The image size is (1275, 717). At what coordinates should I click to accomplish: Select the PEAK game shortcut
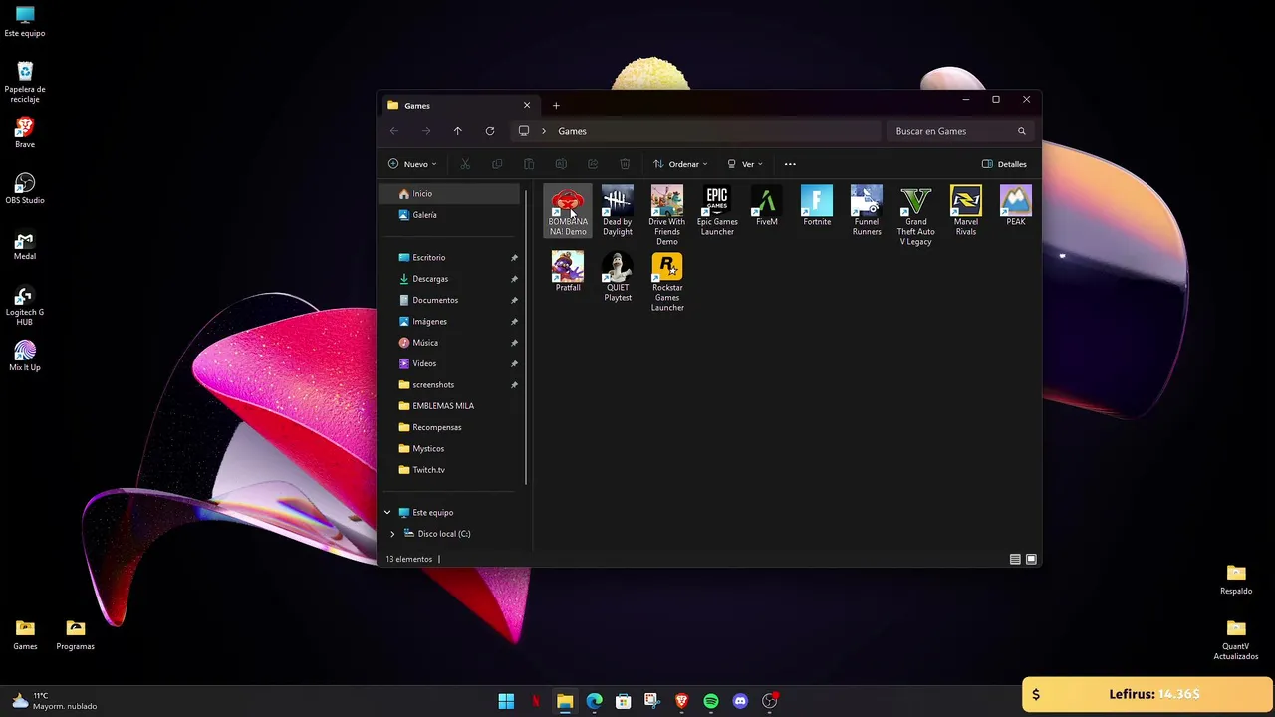pos(1016,206)
